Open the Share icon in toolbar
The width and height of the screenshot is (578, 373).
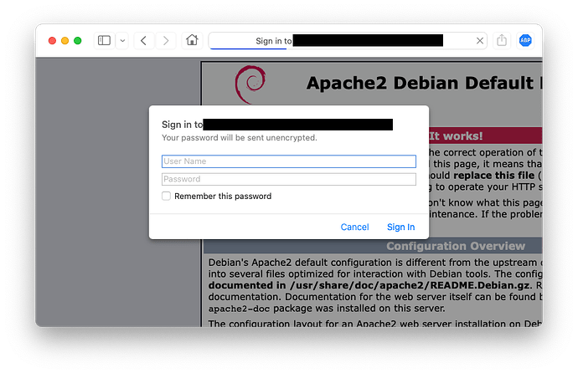coord(502,40)
